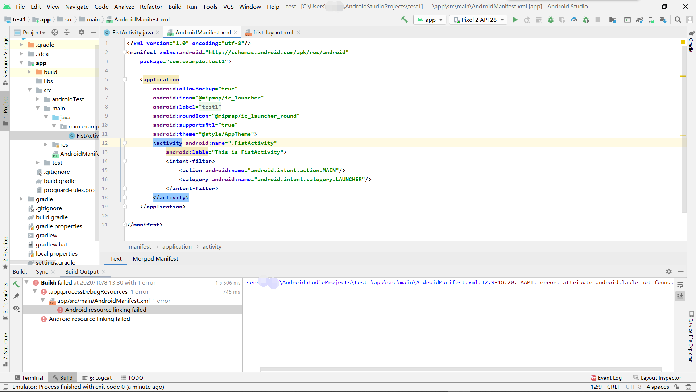The width and height of the screenshot is (696, 392).
Task: Click the yellow warning marker in editor stripe
Action: tap(683, 42)
